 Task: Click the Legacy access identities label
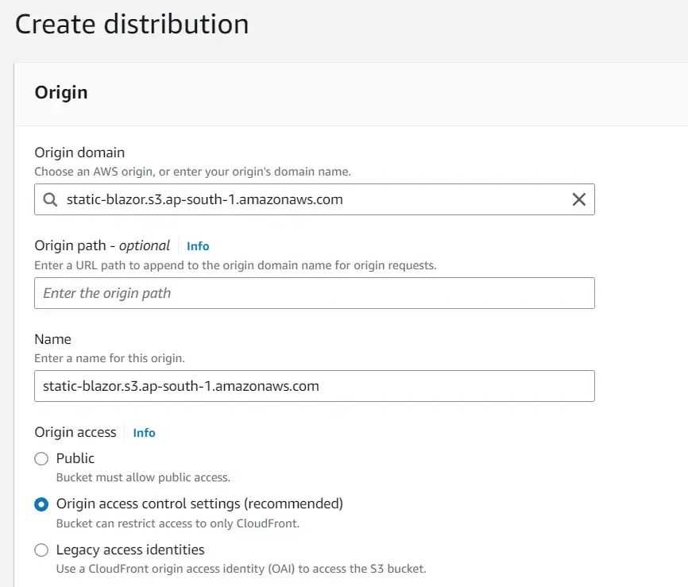(x=129, y=550)
